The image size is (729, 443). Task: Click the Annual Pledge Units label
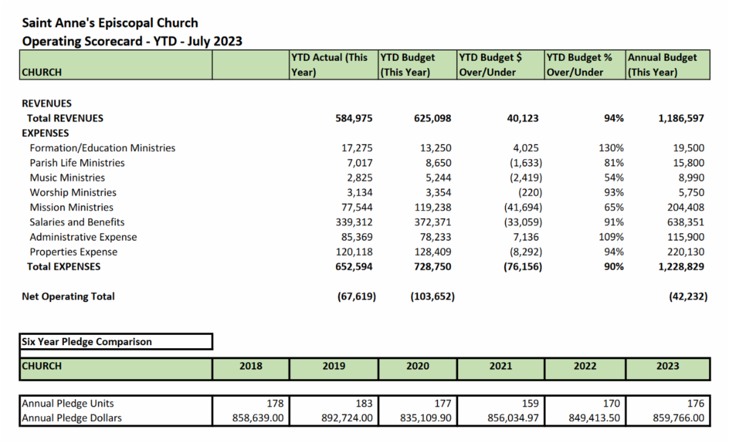[x=67, y=404]
